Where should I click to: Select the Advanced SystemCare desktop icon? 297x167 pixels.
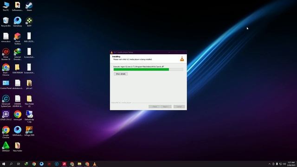click(x=6, y=101)
